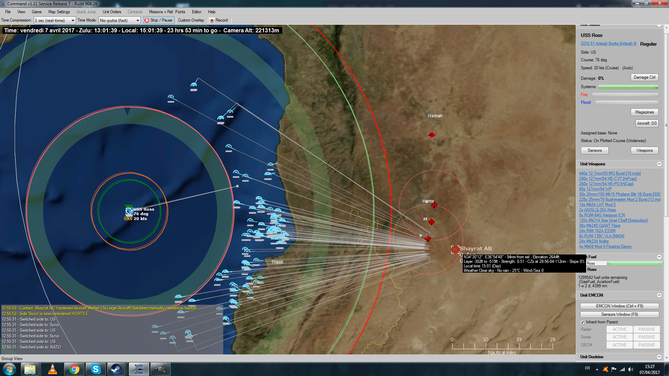Open Steam from the Windows taskbar
Viewport: 669px width, 376px height.
[116, 369]
